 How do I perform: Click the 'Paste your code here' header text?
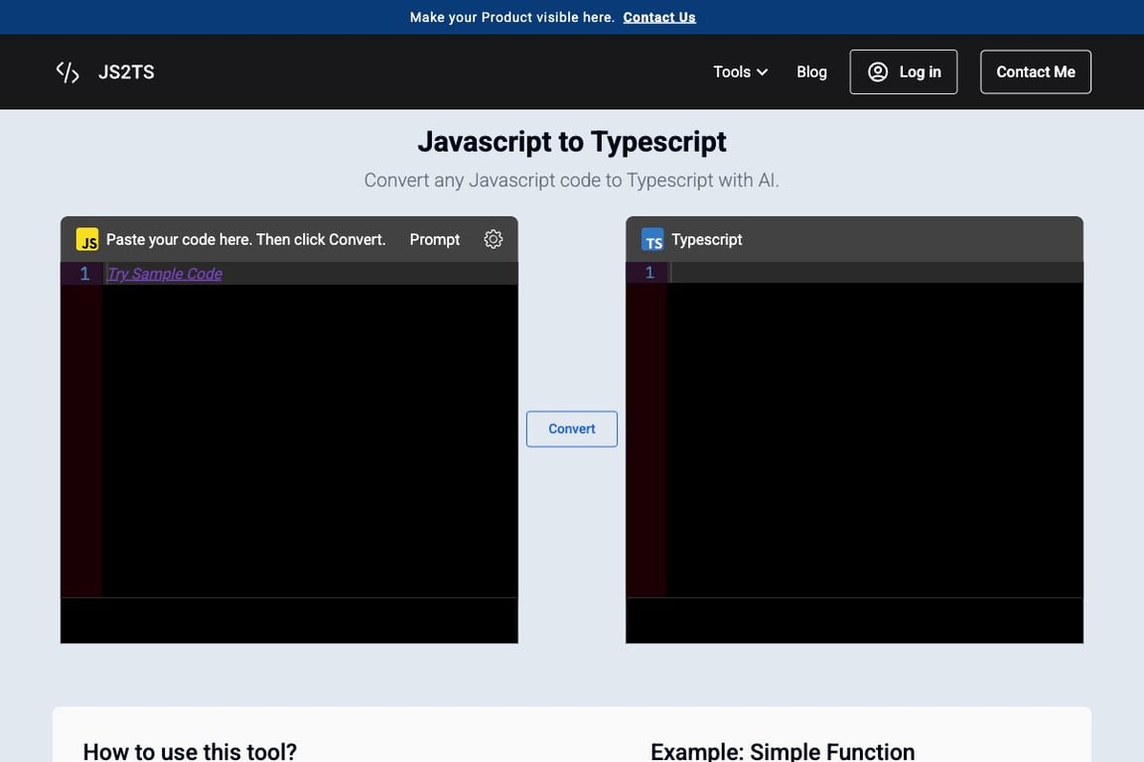(x=246, y=240)
